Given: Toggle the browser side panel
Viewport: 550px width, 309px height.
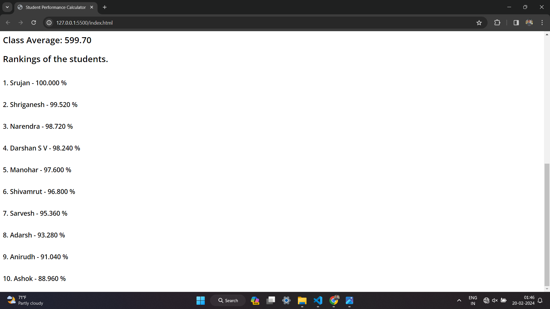Looking at the screenshot, I should (x=516, y=23).
